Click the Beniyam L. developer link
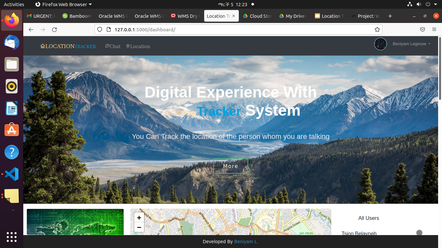The width and height of the screenshot is (442, 248). tap(246, 242)
